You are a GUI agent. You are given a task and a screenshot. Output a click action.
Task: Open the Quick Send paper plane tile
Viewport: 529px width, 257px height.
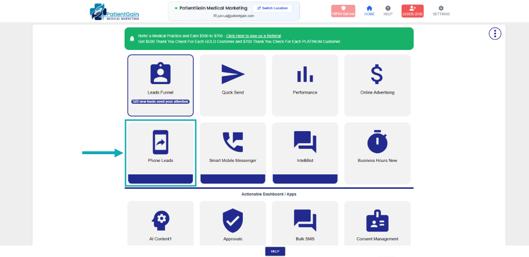coord(233,85)
